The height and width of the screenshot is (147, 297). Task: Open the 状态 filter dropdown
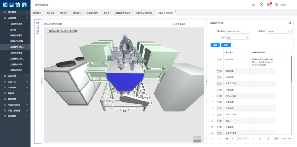pyautogui.click(x=238, y=38)
